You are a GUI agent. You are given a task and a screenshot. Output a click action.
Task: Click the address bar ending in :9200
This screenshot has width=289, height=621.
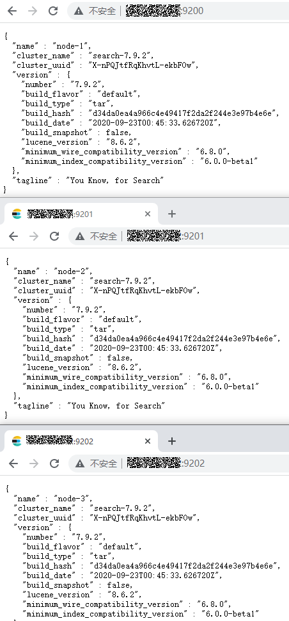tap(178, 11)
